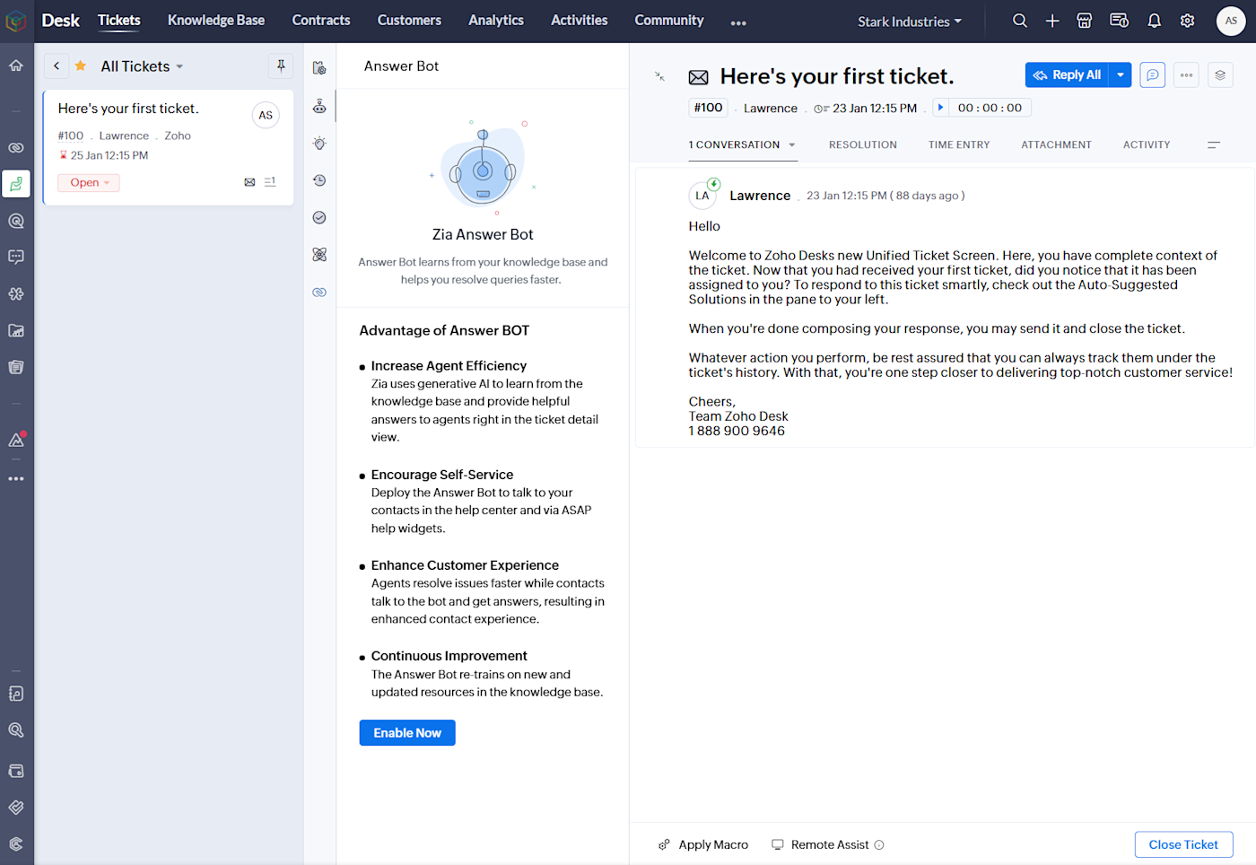Open the lightbulb suggestions icon
Viewport: 1256px width, 865px height.
[319, 144]
